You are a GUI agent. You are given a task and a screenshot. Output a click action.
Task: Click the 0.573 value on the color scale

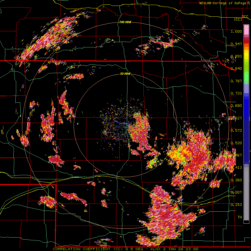pyautogui.click(x=236, y=131)
